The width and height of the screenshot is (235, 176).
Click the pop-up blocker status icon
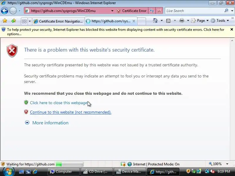[123, 164]
